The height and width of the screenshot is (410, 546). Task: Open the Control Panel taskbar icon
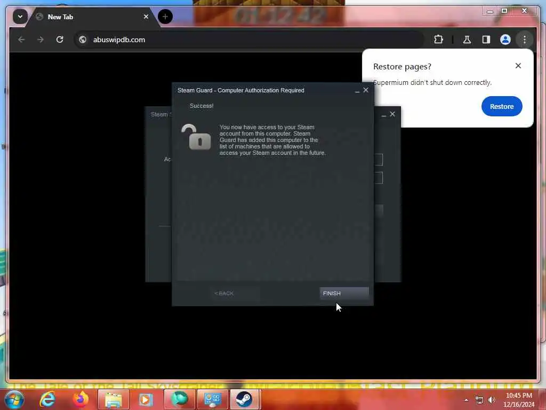click(x=212, y=399)
